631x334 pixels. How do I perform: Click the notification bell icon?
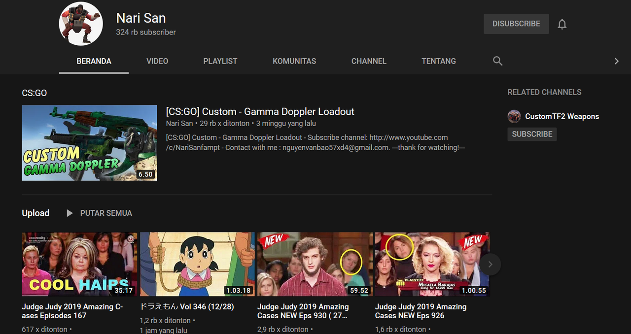tap(562, 24)
